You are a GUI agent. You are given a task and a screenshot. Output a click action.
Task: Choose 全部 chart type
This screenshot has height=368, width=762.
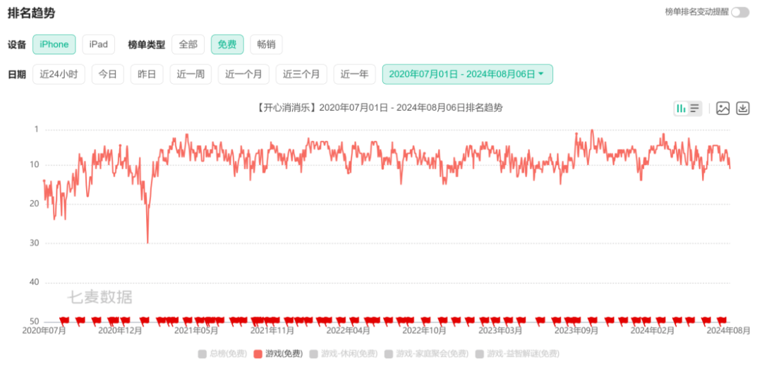pyautogui.click(x=188, y=44)
